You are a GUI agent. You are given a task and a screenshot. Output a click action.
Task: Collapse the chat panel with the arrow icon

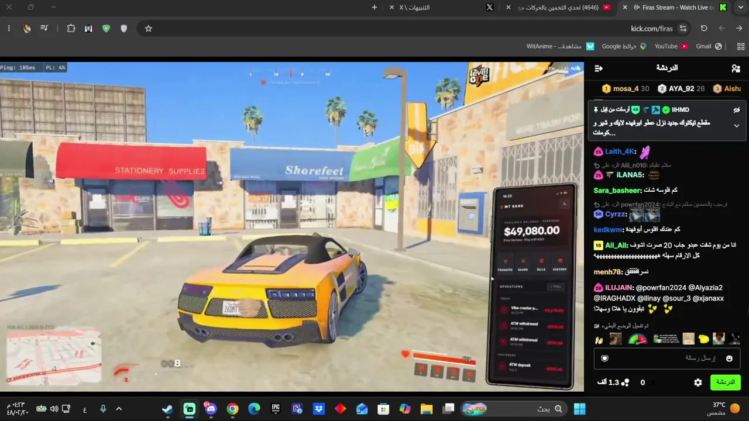[x=599, y=68]
